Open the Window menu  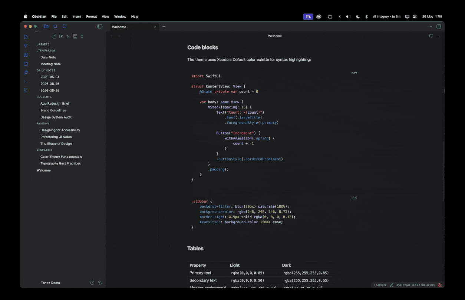tap(120, 17)
